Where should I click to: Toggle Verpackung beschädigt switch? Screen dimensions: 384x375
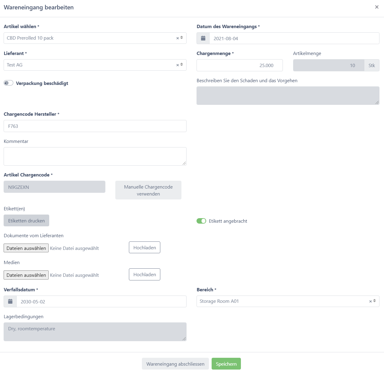point(8,83)
